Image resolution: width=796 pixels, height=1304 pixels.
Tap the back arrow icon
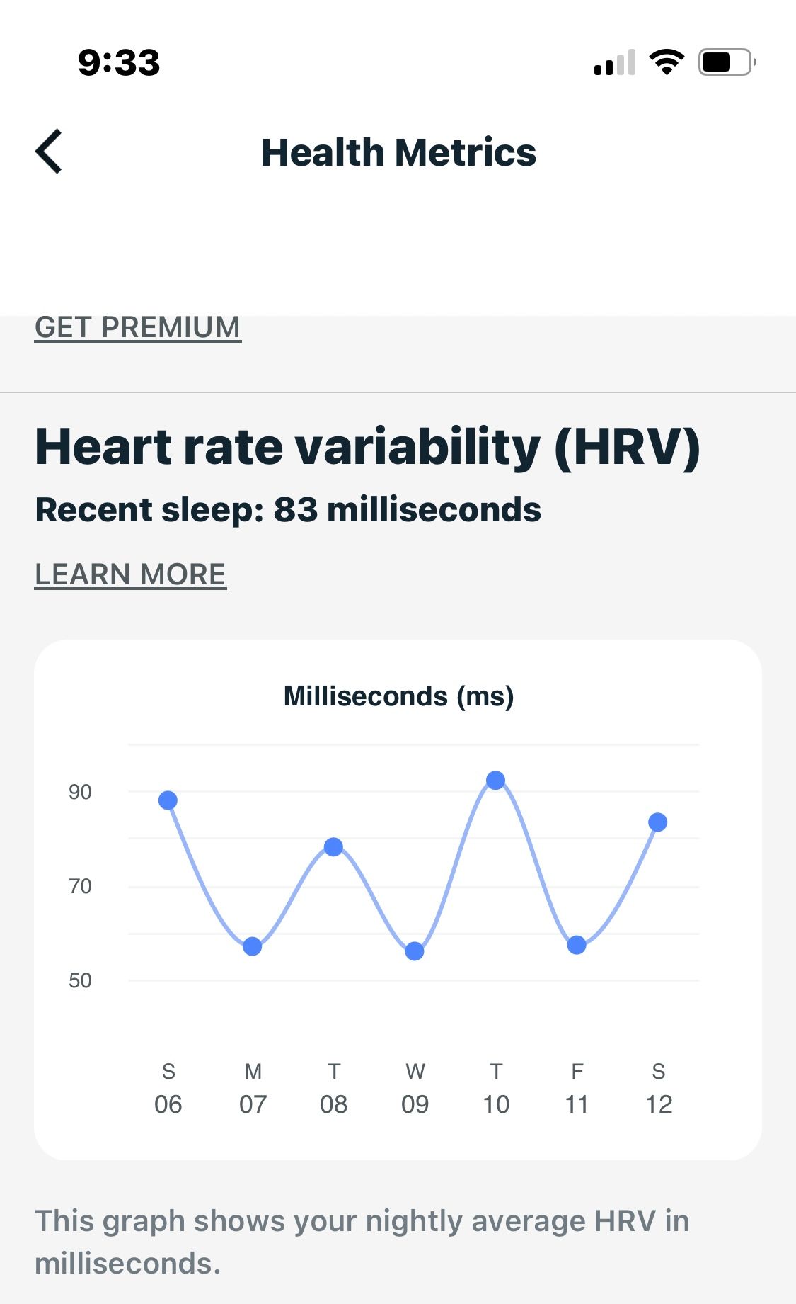pyautogui.click(x=50, y=152)
